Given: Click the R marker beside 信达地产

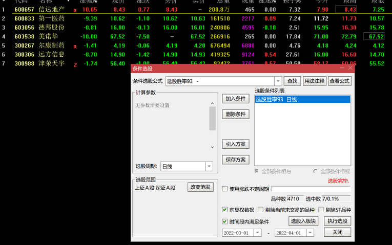Looking at the screenshot, I should 75,11.
